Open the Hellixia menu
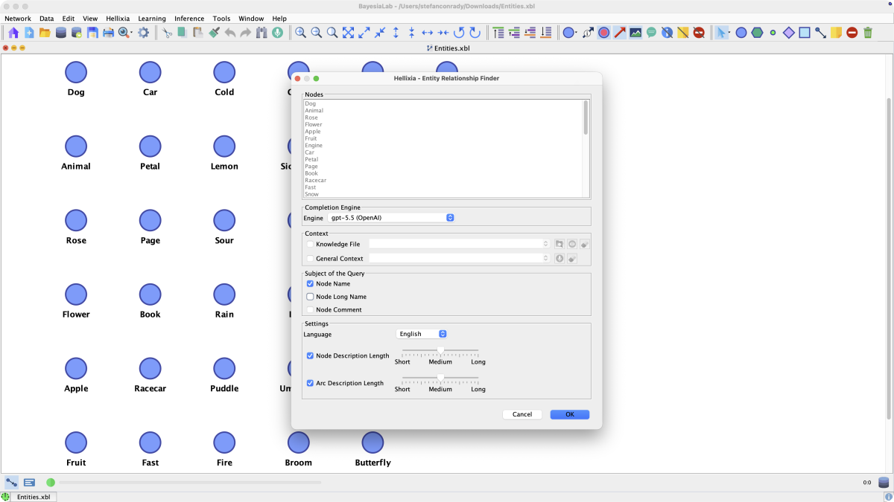 [x=118, y=19]
